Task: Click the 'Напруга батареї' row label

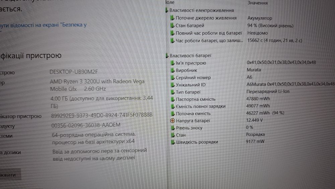Action: [193, 121]
